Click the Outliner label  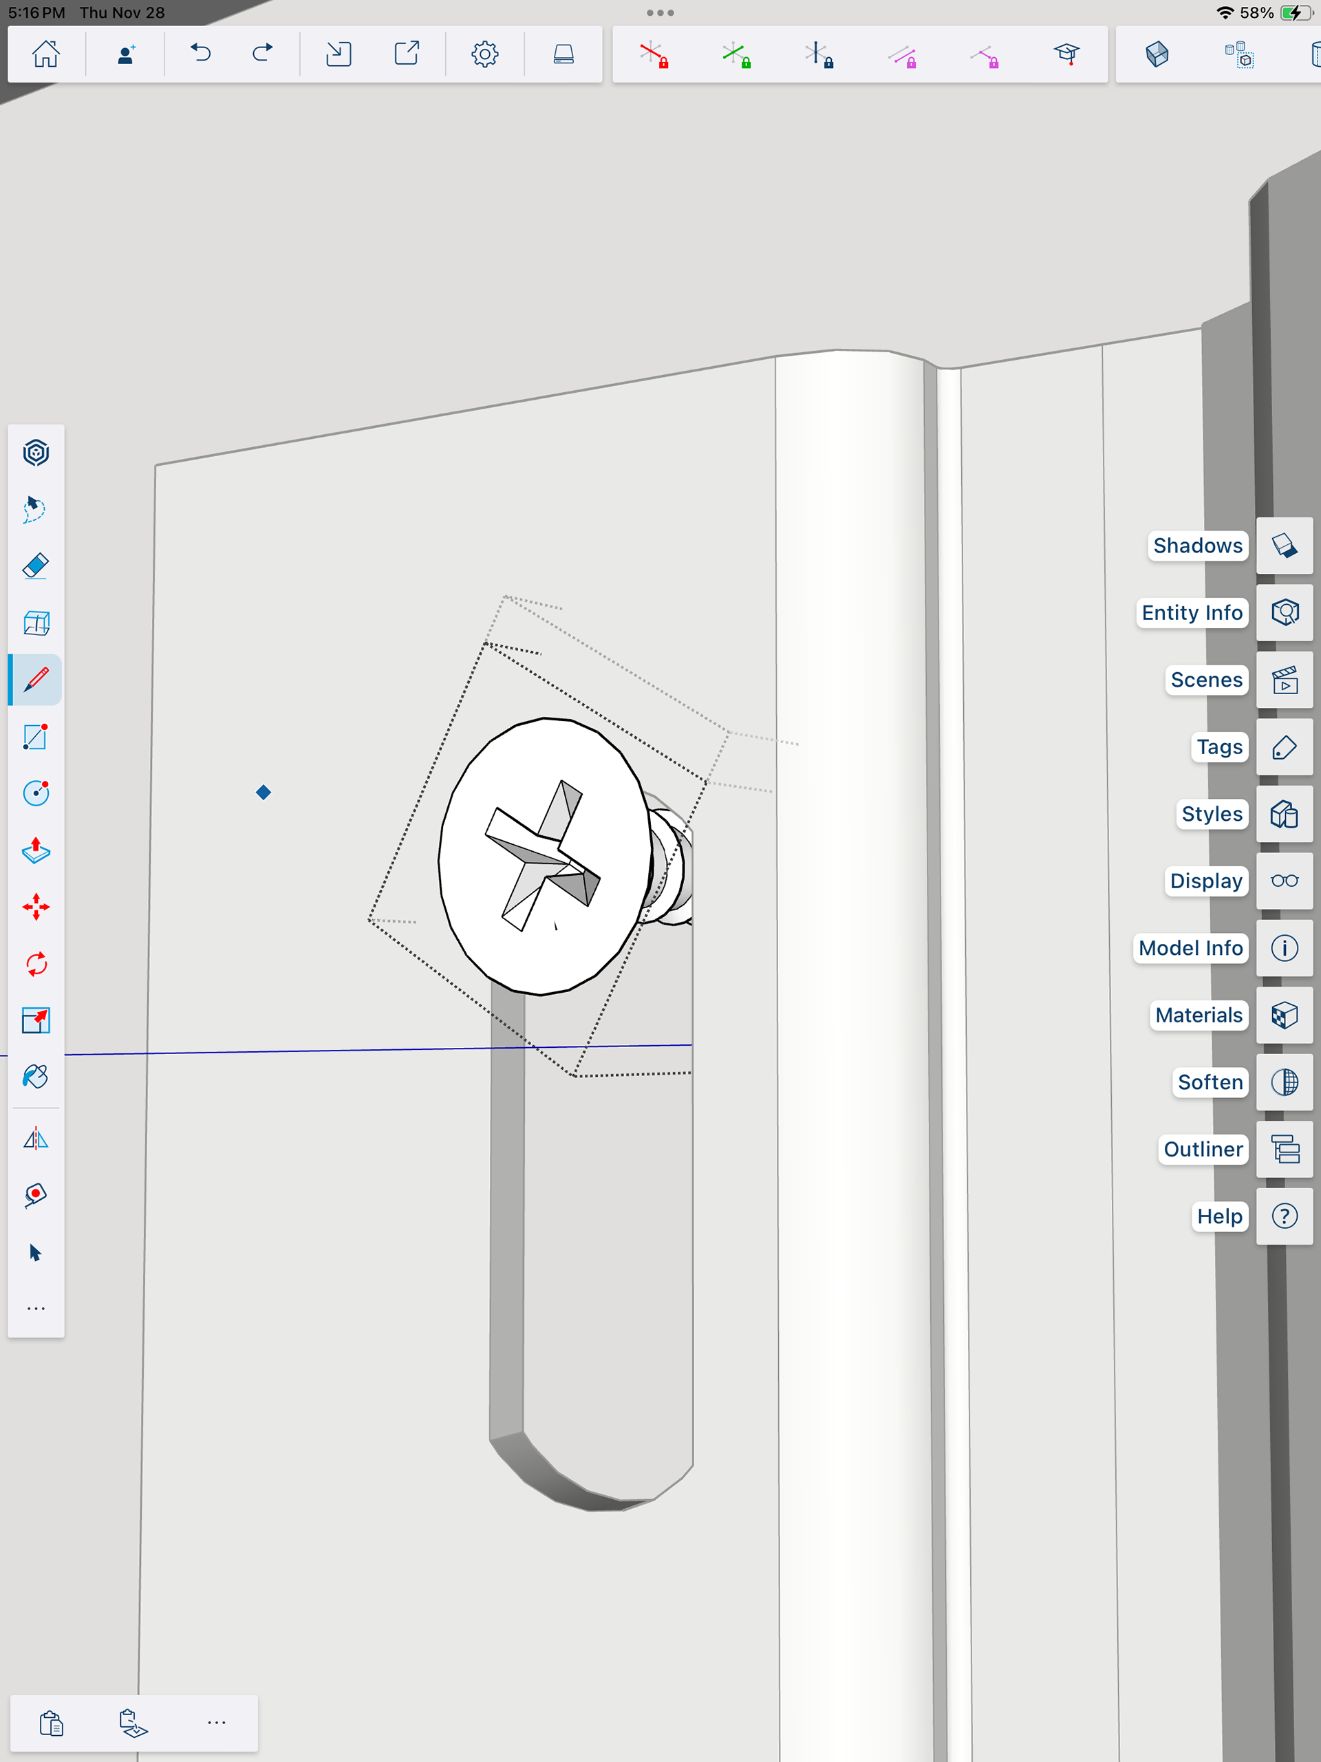pyautogui.click(x=1202, y=1150)
